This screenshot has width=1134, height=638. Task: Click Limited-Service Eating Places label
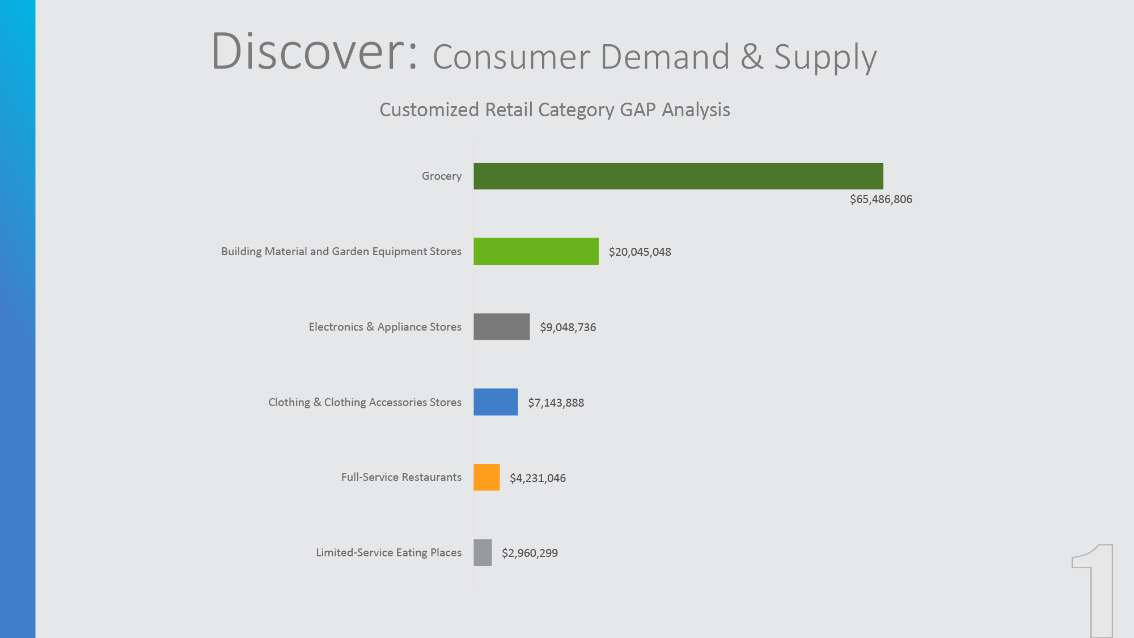pyautogui.click(x=388, y=552)
